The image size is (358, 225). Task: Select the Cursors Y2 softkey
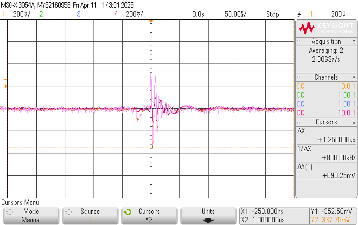click(x=149, y=216)
